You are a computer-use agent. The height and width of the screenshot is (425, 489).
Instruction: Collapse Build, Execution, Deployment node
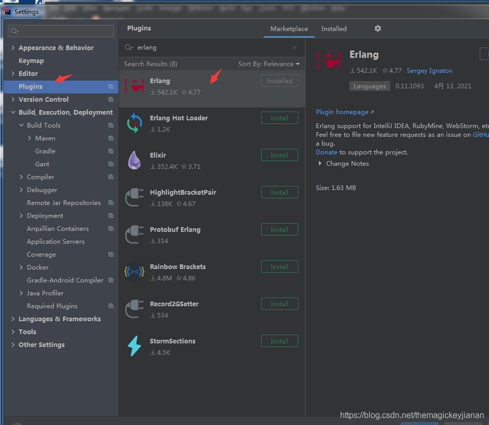[x=13, y=112]
